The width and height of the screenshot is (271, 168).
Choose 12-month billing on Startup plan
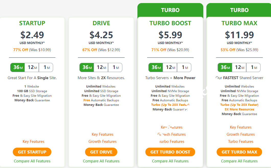coord(32,67)
